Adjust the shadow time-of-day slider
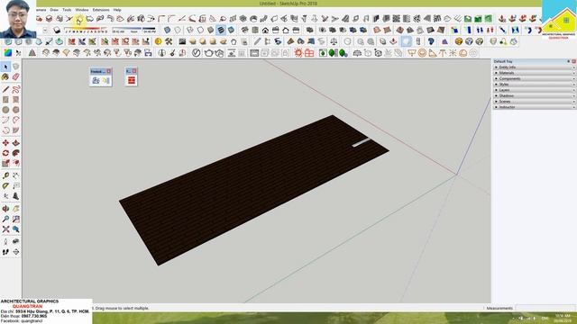 point(134,29)
